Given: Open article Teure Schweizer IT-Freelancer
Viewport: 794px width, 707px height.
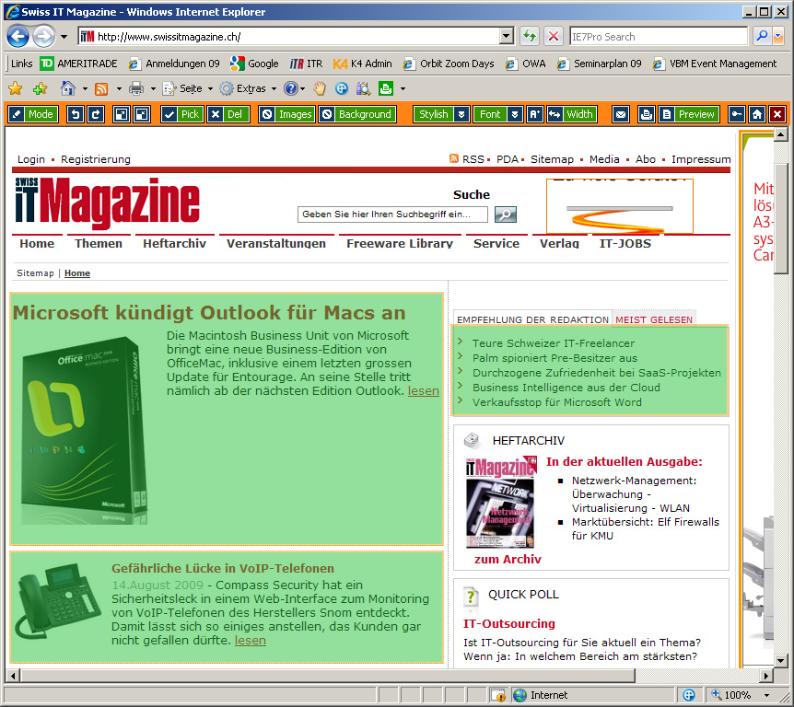Looking at the screenshot, I should click(x=553, y=343).
